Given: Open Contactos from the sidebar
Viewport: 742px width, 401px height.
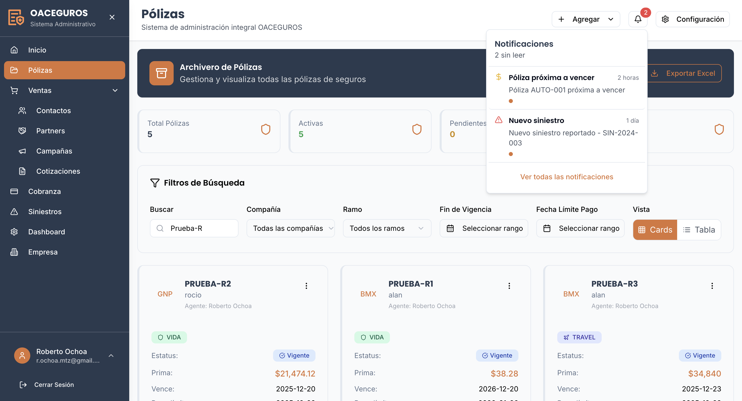Looking at the screenshot, I should tap(54, 110).
